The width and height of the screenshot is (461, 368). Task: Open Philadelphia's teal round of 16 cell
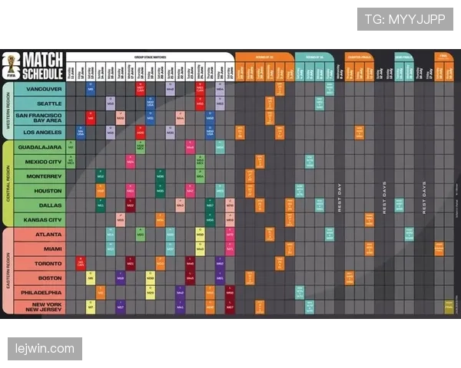click(x=300, y=293)
